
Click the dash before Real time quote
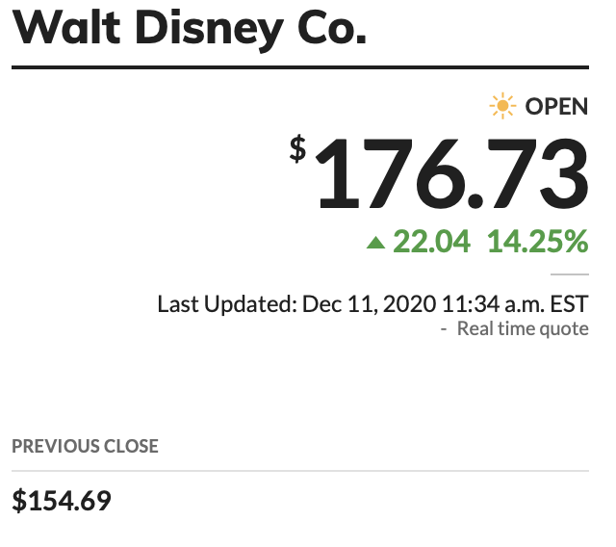click(x=444, y=329)
